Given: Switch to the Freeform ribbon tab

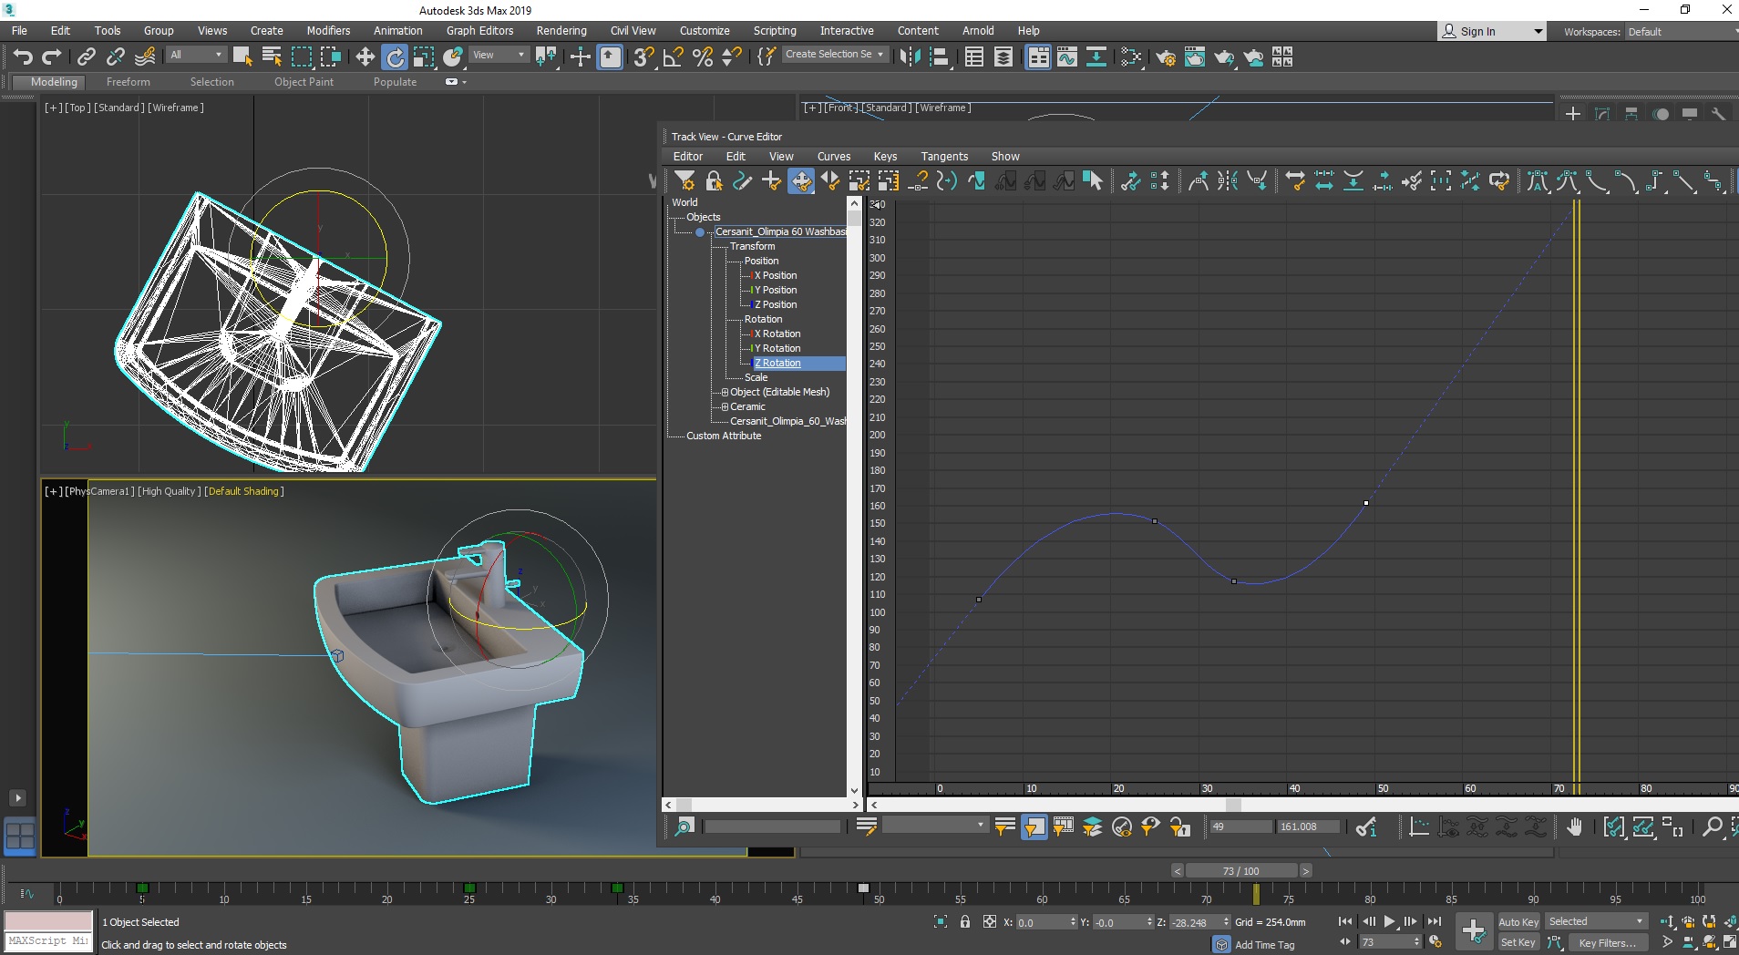Looking at the screenshot, I should pos(128,82).
